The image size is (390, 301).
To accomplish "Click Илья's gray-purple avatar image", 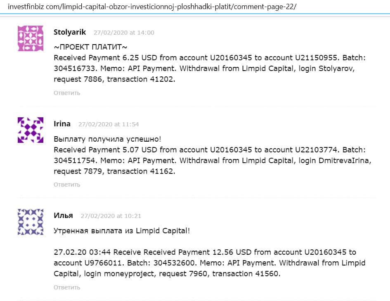I will click(31, 222).
